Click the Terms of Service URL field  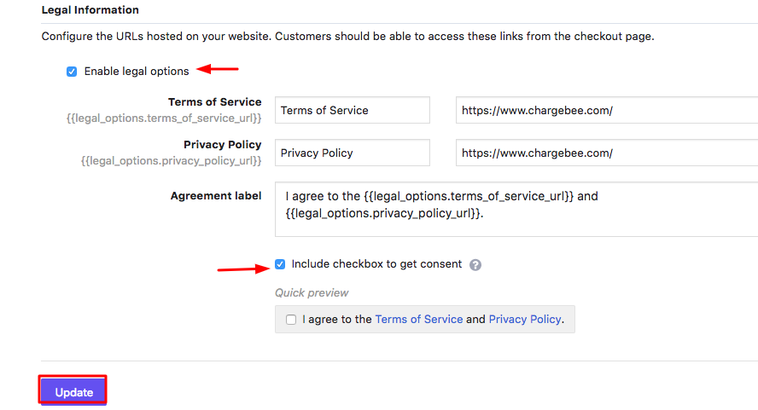(x=607, y=110)
